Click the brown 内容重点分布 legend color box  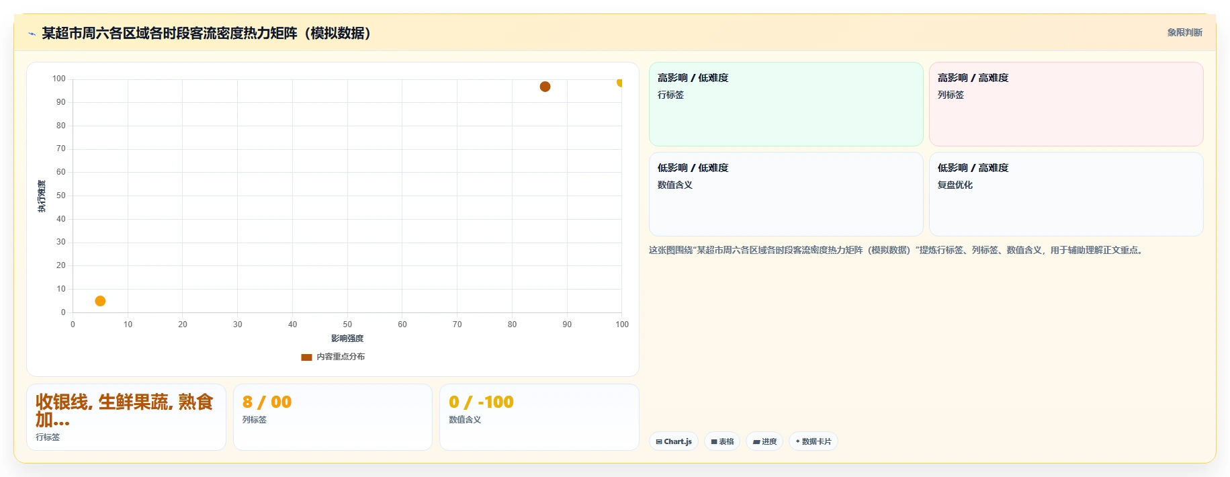(306, 357)
